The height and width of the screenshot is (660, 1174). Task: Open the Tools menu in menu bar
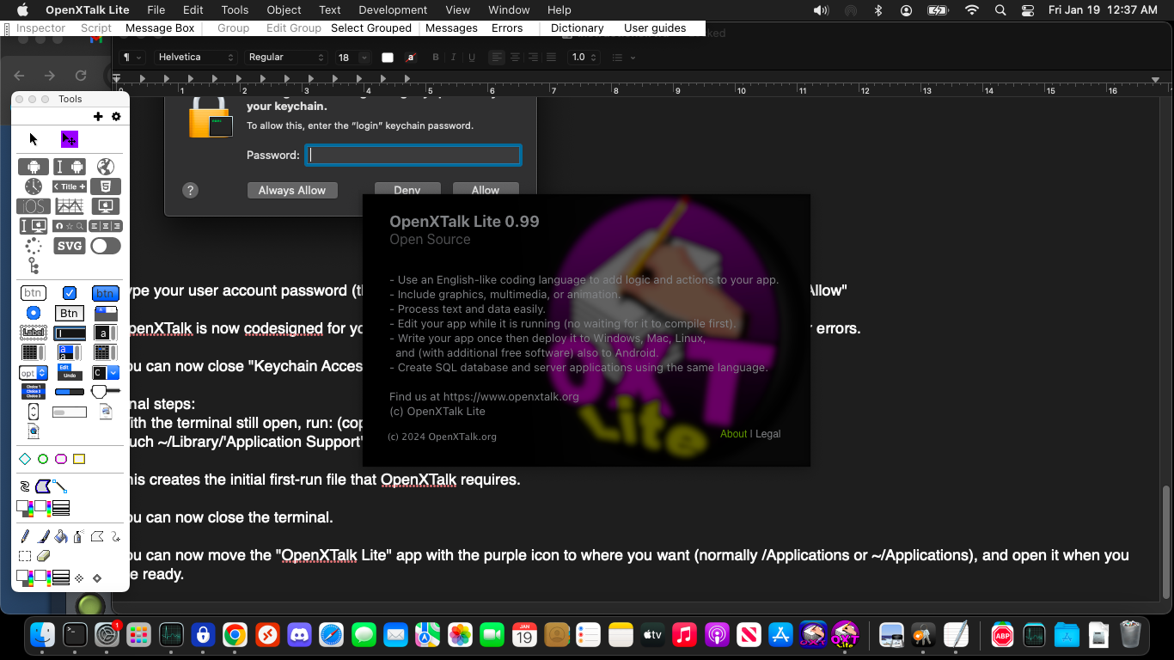point(235,9)
